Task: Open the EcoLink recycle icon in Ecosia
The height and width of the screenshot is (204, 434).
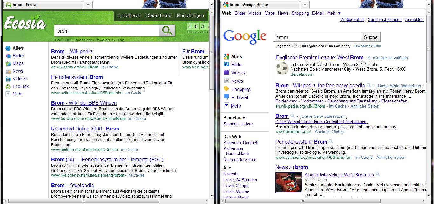Action: [8, 87]
